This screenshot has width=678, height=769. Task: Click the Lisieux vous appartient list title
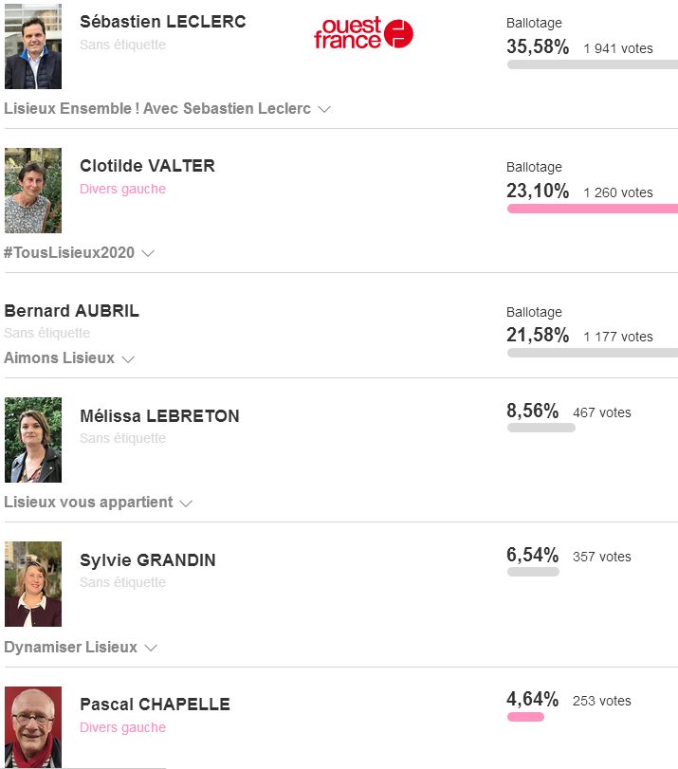click(x=88, y=503)
